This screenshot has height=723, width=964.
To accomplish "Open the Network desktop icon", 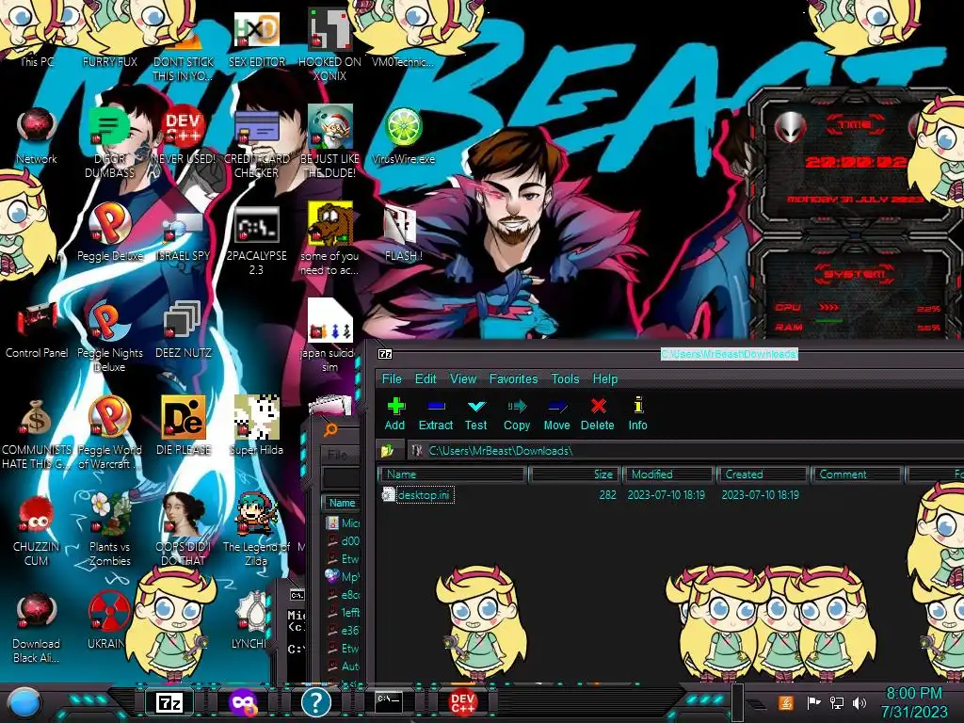I will click(37, 136).
